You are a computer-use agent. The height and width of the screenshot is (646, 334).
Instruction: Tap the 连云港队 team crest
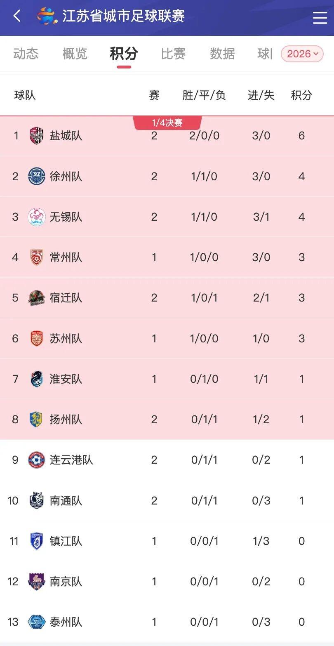(x=37, y=460)
